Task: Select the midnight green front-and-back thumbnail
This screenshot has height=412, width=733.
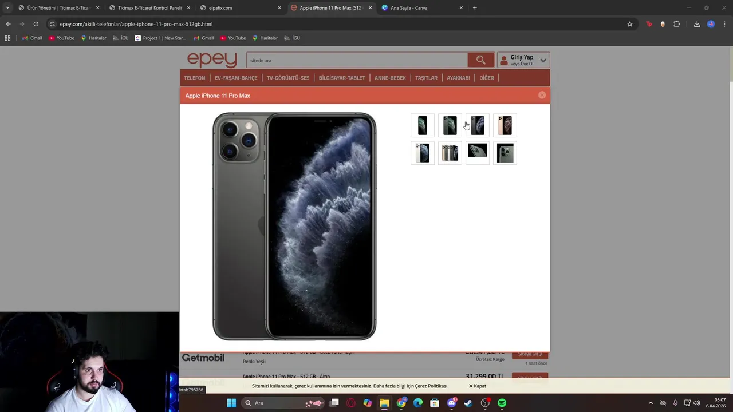Action: tap(450, 125)
